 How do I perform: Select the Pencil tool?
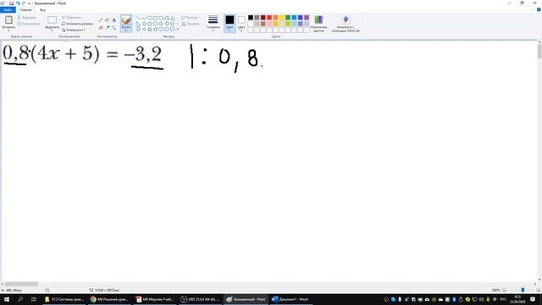pos(101,20)
